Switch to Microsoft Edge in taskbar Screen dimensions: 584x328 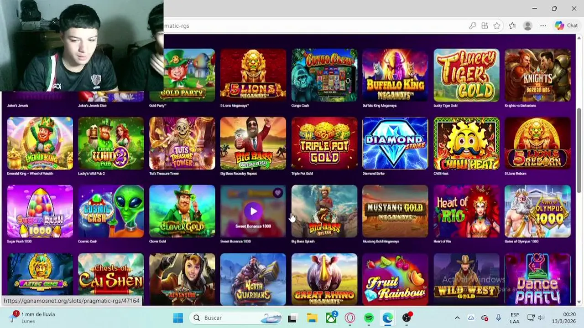(x=387, y=318)
